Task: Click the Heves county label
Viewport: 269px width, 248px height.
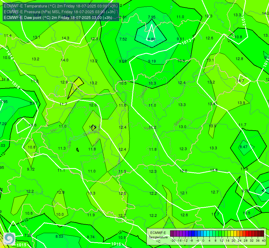Action: (x=144, y=93)
